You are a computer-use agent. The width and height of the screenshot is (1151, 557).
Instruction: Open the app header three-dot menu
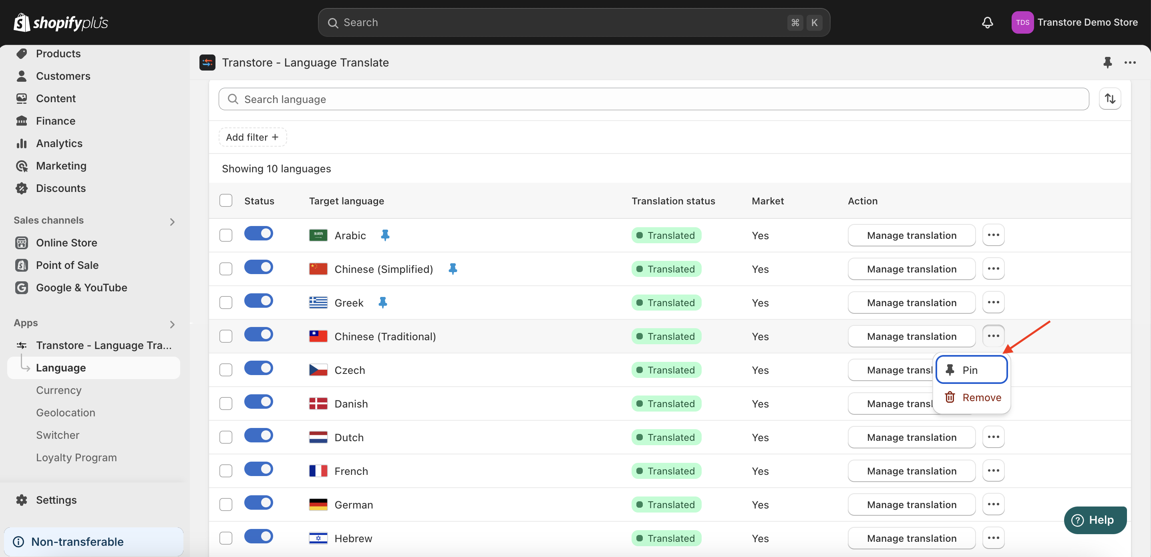coord(1129,63)
